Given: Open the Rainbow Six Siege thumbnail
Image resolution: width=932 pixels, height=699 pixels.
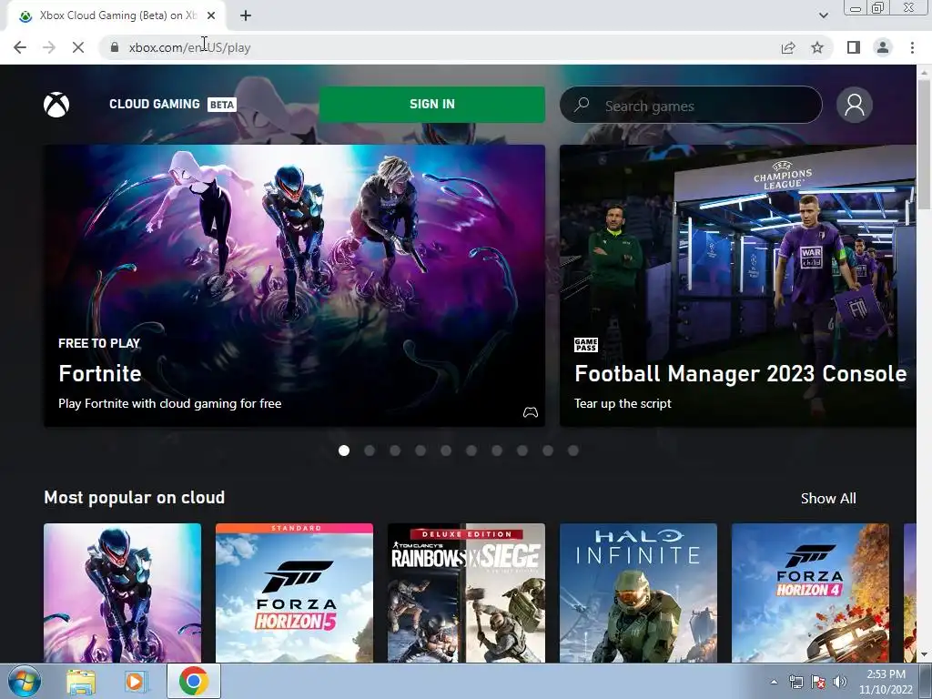Looking at the screenshot, I should (466, 593).
